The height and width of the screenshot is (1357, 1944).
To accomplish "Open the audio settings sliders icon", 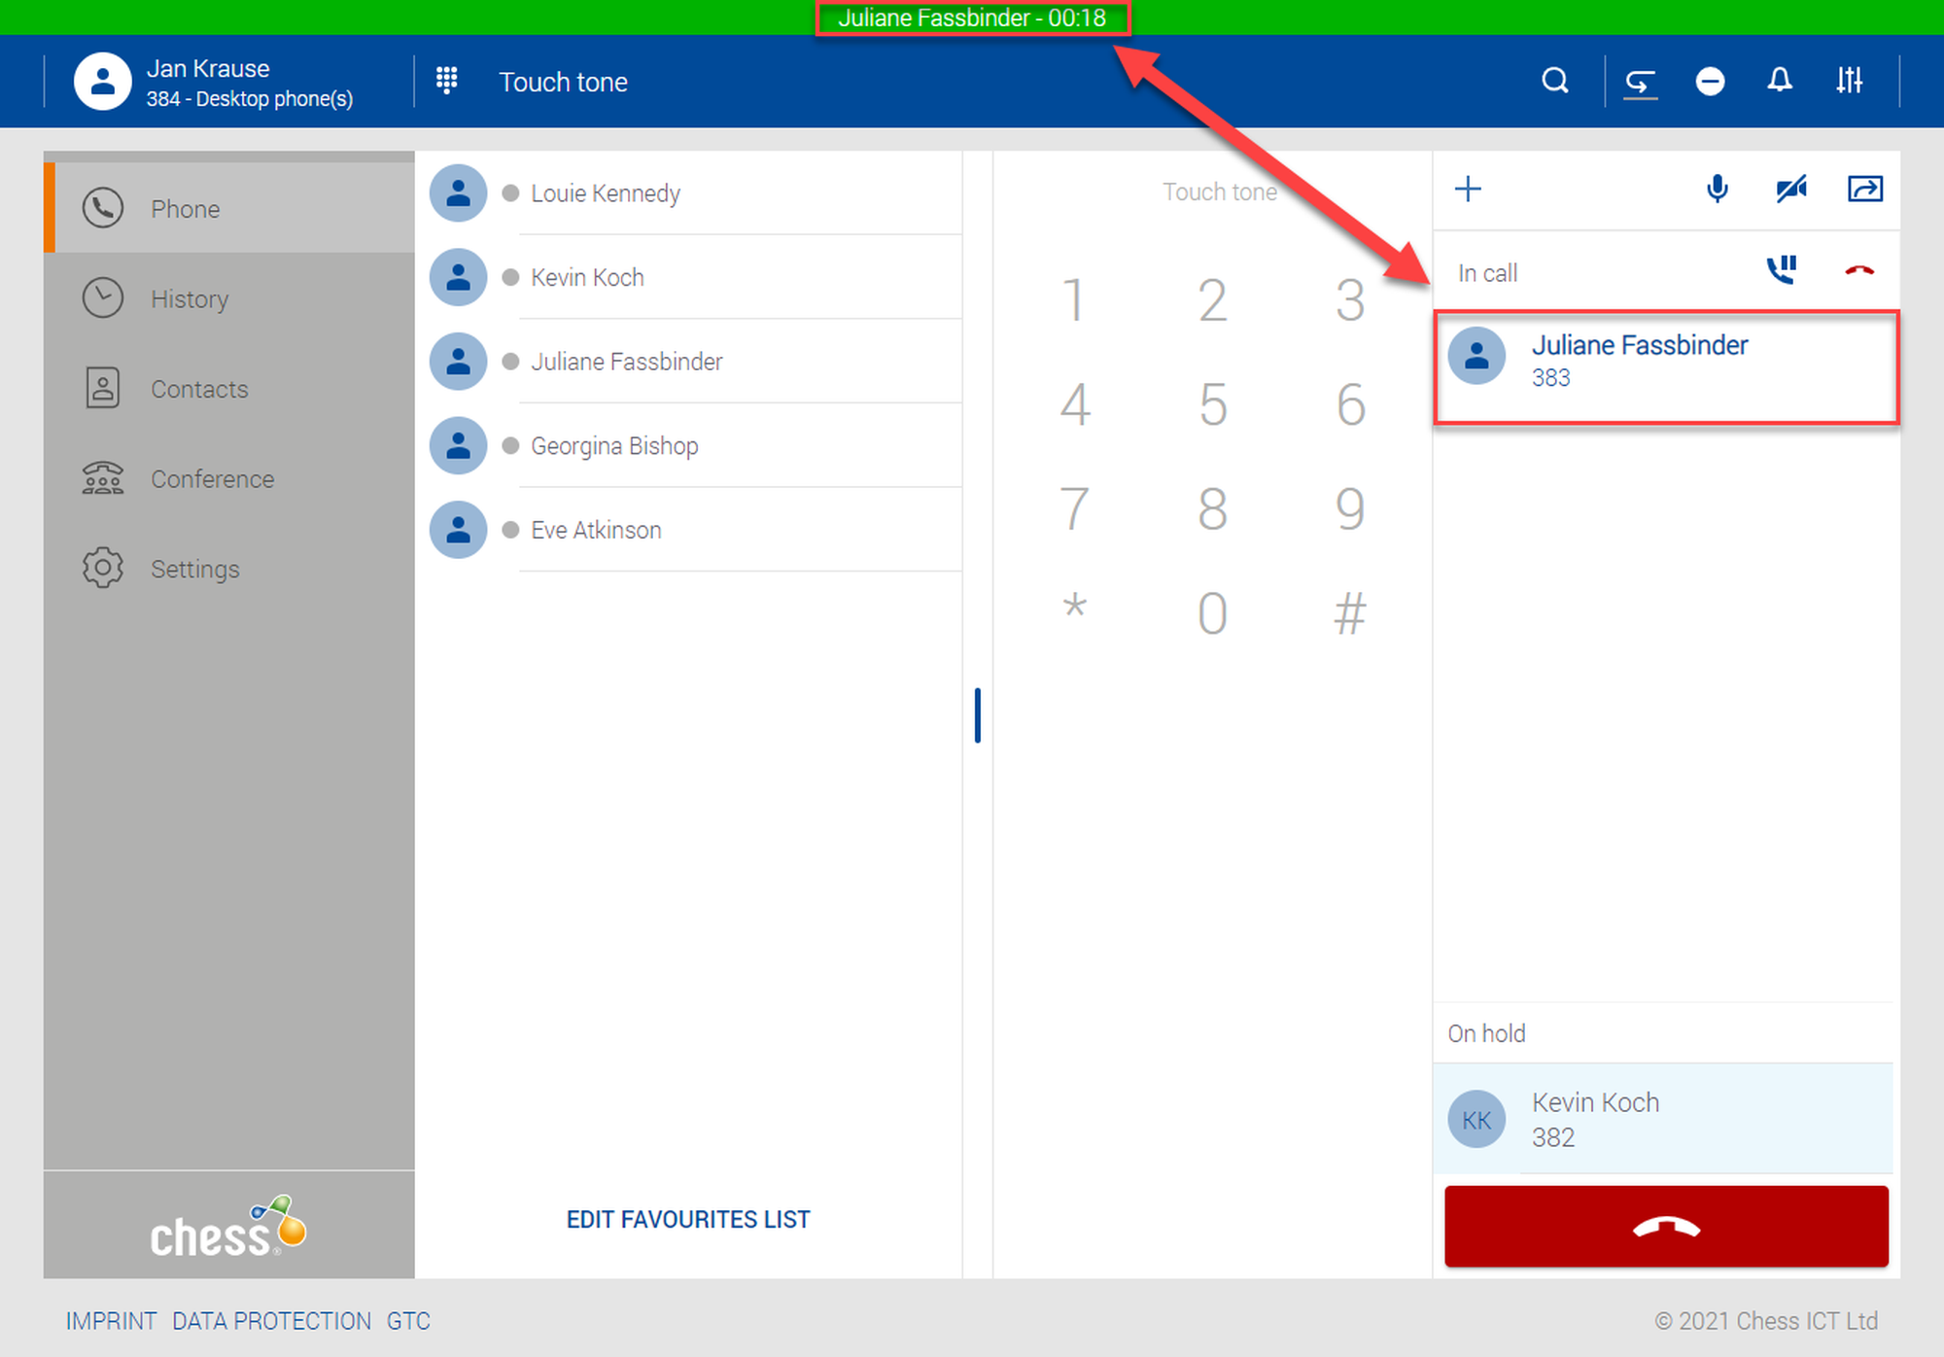I will [x=1849, y=81].
